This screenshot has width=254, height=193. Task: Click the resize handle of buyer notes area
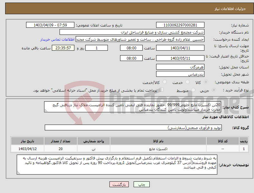(19, 173)
